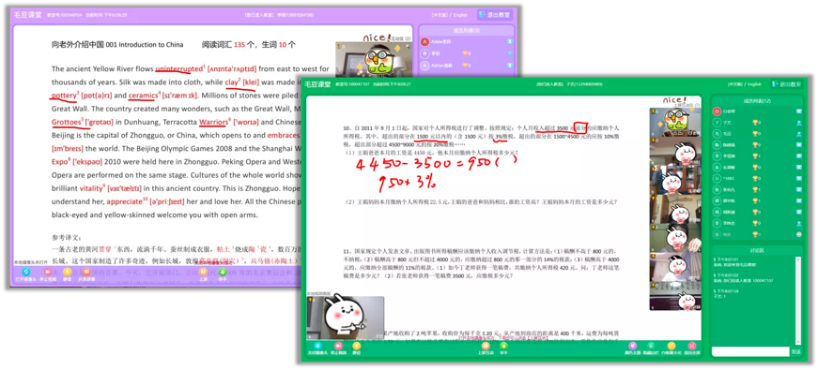Click 白老师 row status icon in member list

click(x=798, y=111)
